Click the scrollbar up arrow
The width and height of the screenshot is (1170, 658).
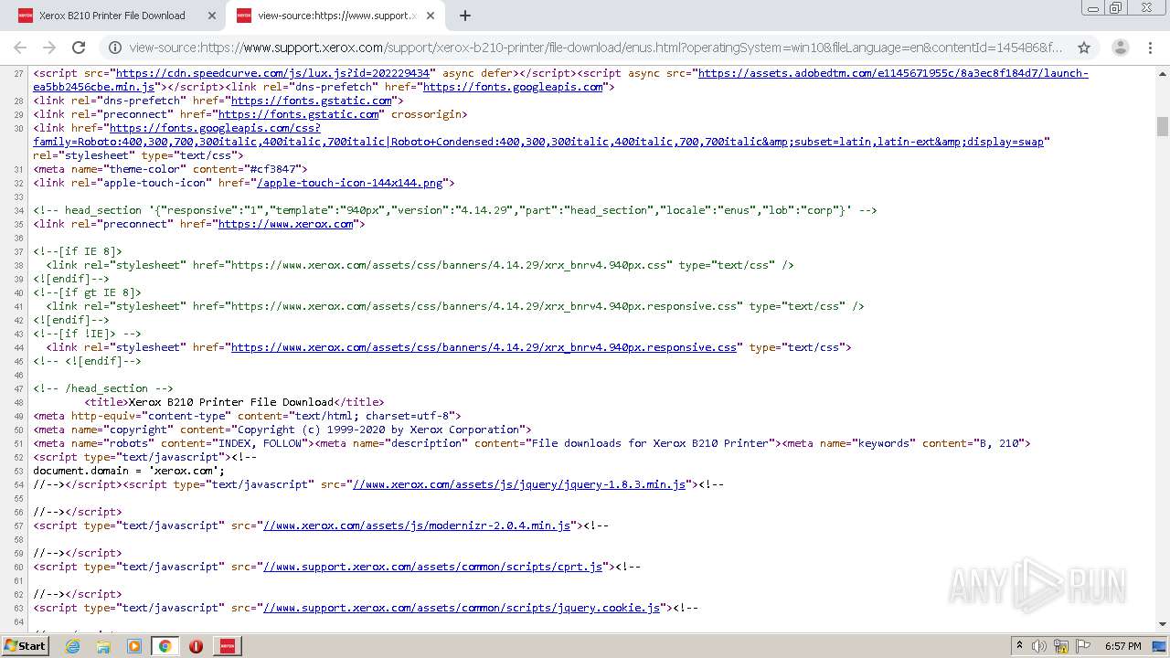[1162, 72]
